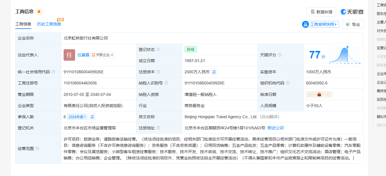Click help icon next to 登记状态

[158, 50]
